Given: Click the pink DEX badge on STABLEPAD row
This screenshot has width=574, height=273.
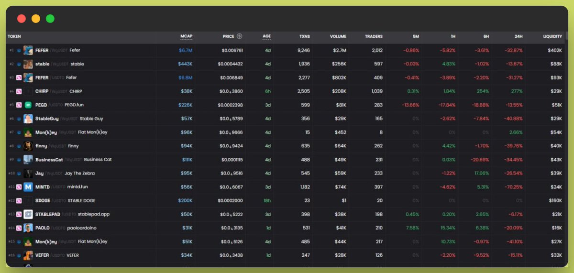Looking at the screenshot, I should [x=19, y=214].
